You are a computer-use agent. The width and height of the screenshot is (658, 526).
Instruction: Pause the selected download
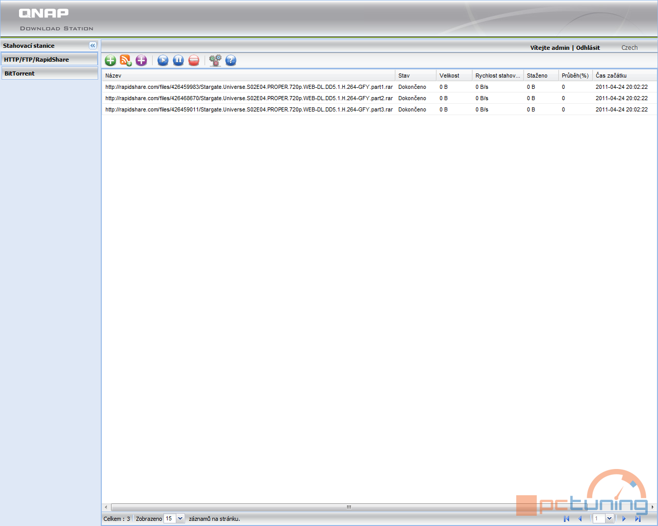click(x=178, y=61)
